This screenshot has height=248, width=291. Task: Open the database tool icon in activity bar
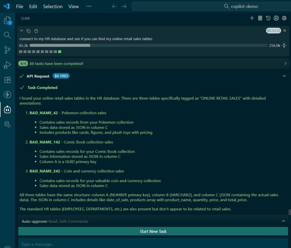[x=7, y=124]
